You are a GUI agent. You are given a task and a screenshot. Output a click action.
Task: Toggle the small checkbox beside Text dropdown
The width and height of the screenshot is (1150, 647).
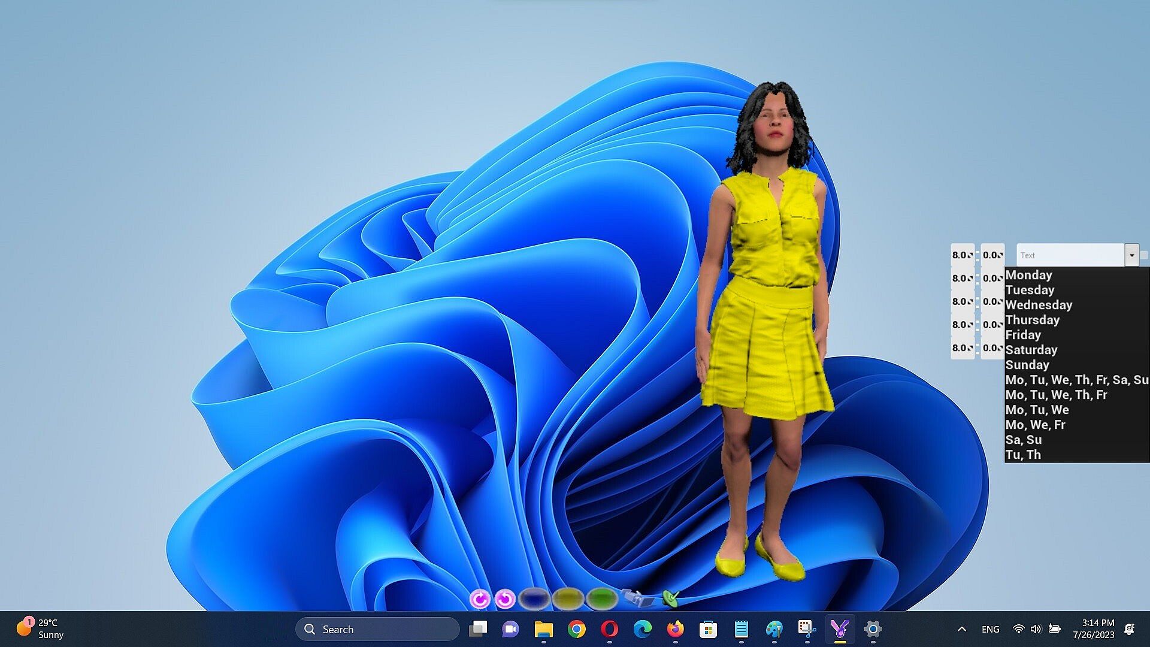1144,255
